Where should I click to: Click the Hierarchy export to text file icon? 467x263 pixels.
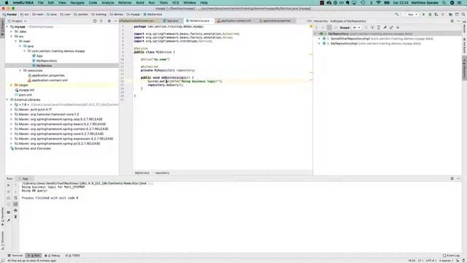(x=391, y=28)
